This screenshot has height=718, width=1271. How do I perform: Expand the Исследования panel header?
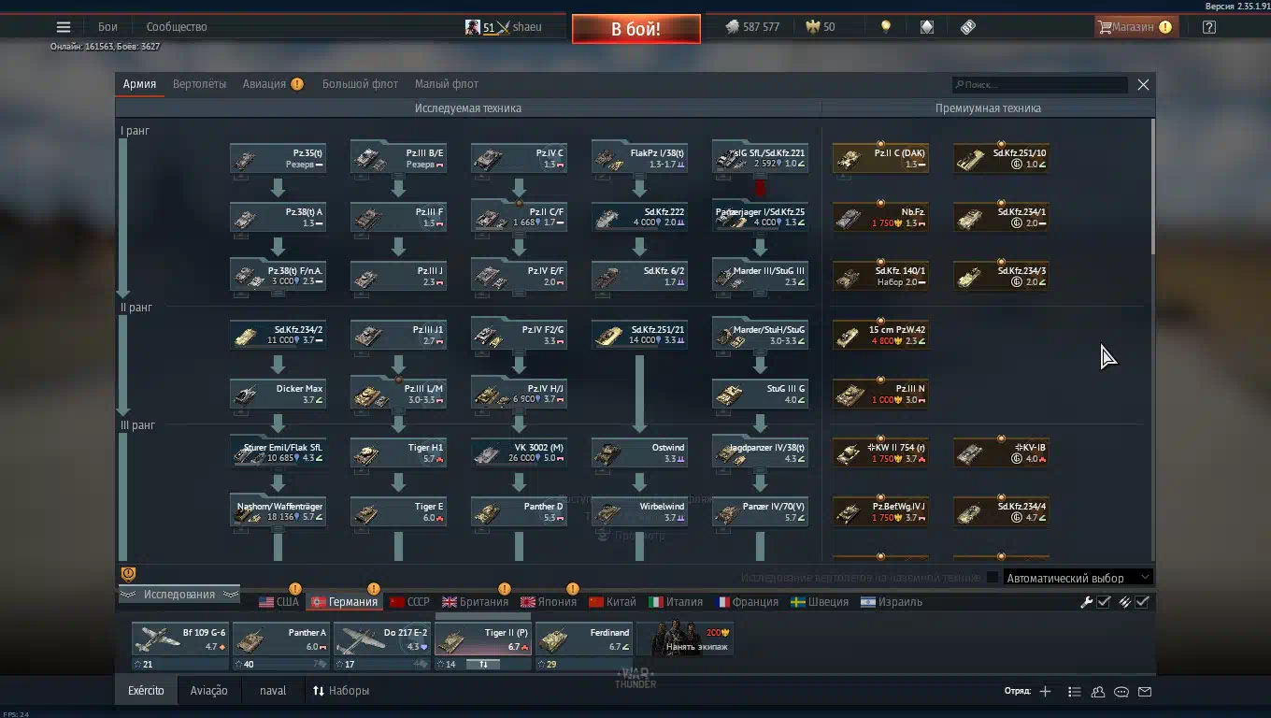pyautogui.click(x=179, y=595)
